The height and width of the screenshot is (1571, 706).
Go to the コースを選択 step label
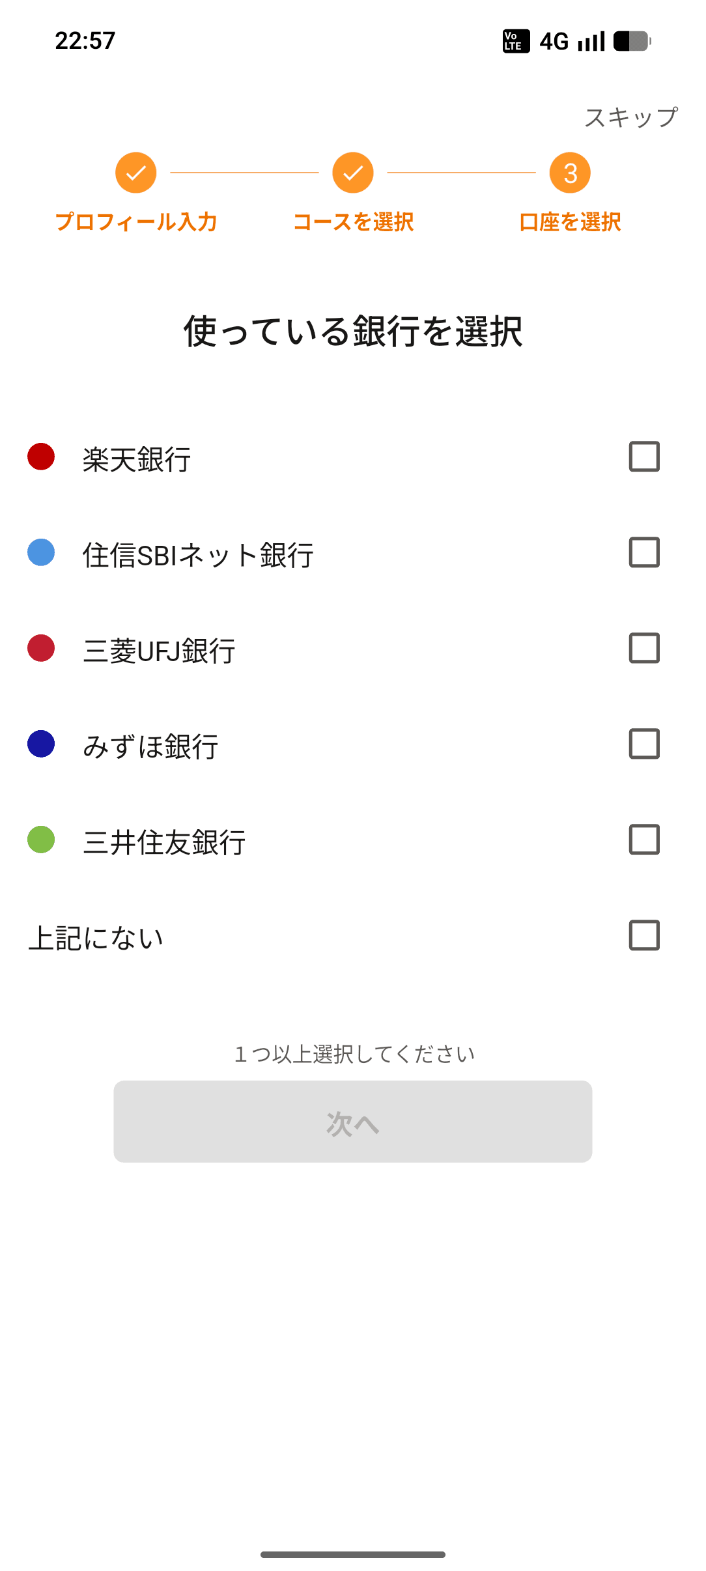pyautogui.click(x=353, y=222)
